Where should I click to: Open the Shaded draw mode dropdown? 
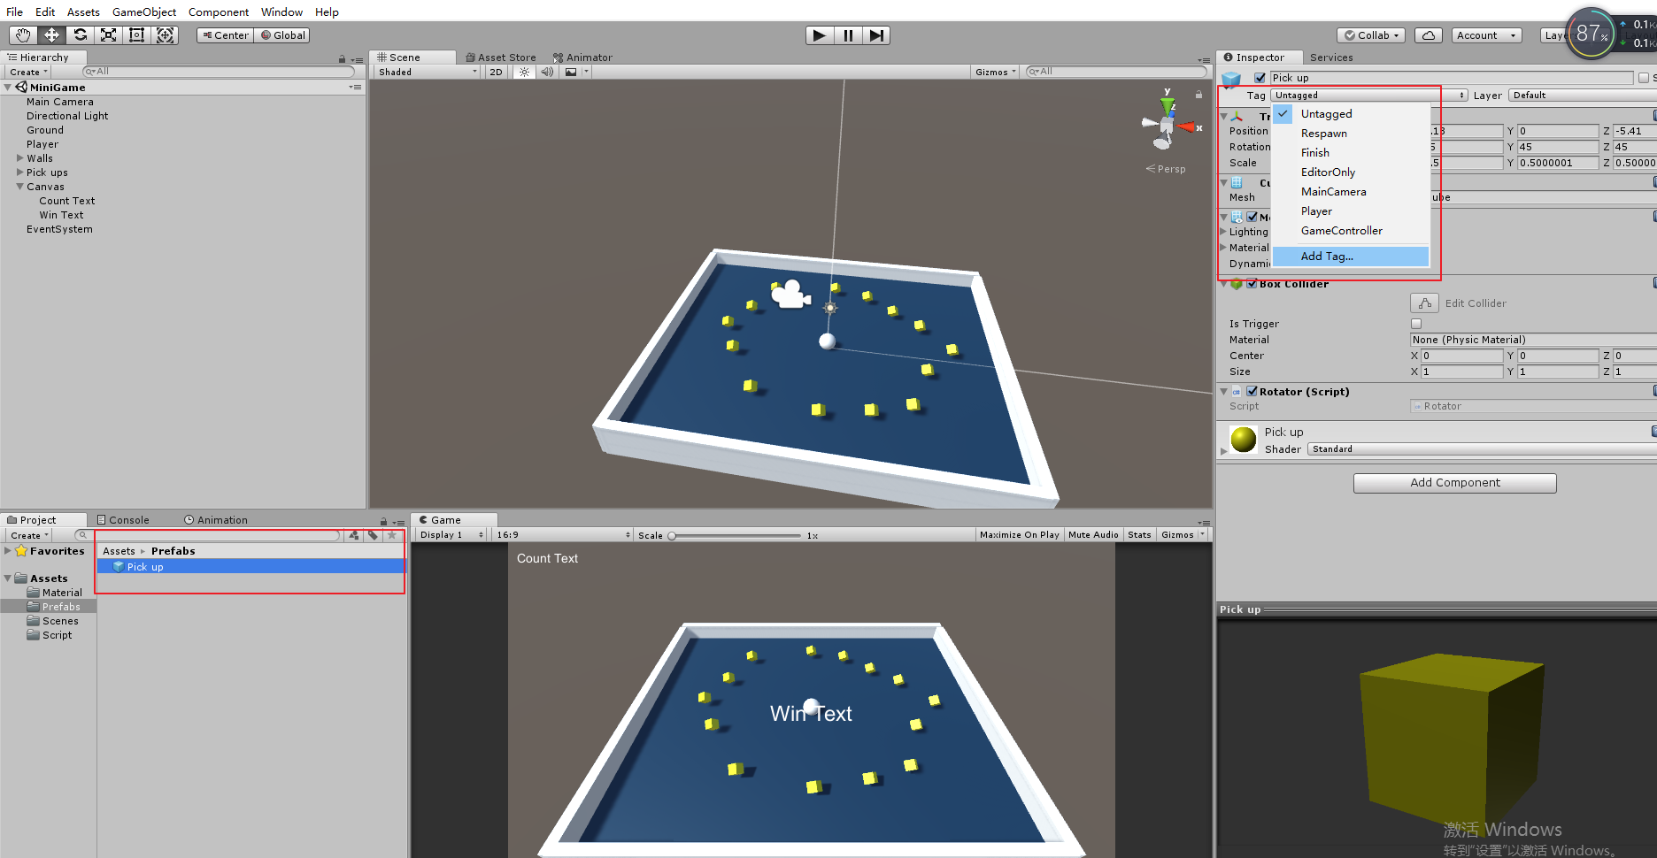(x=428, y=72)
